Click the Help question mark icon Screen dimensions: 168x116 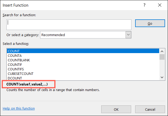144,5
